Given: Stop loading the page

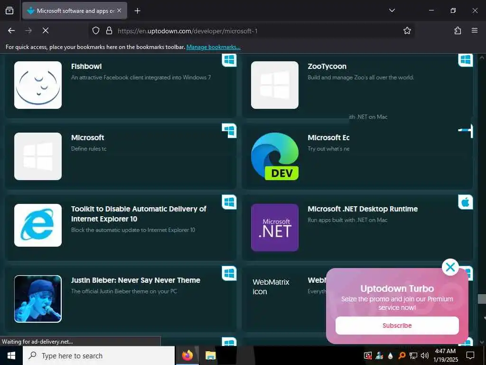Looking at the screenshot, I should coord(46,30).
